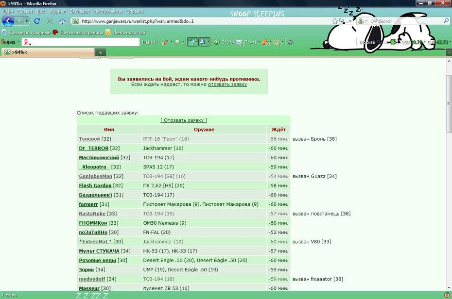Click the QIP search magnifier icon

click(x=446, y=21)
